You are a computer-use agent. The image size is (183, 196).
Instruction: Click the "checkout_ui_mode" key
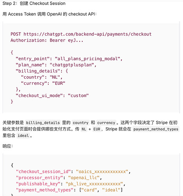pos(39,95)
